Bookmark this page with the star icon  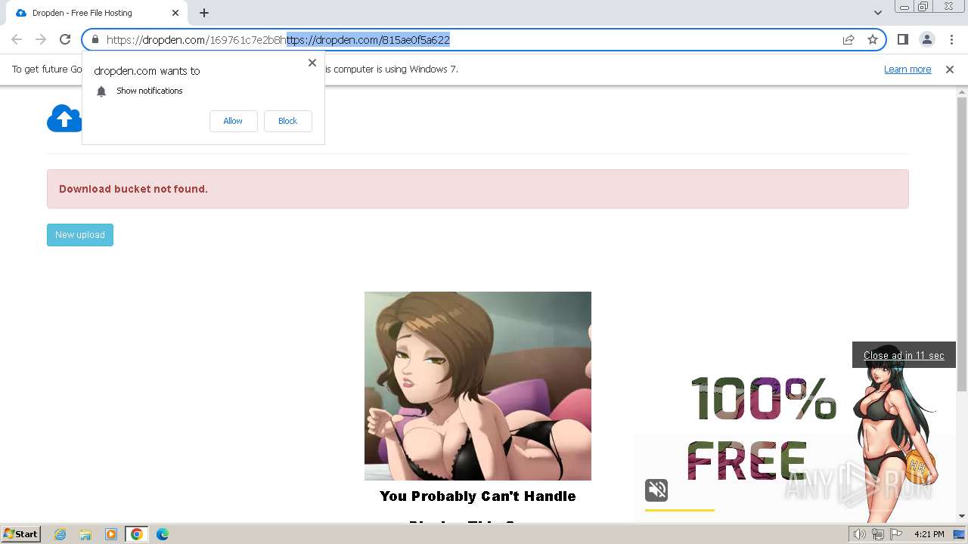(873, 39)
